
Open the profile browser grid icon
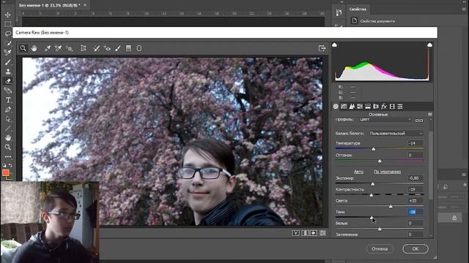(x=419, y=120)
